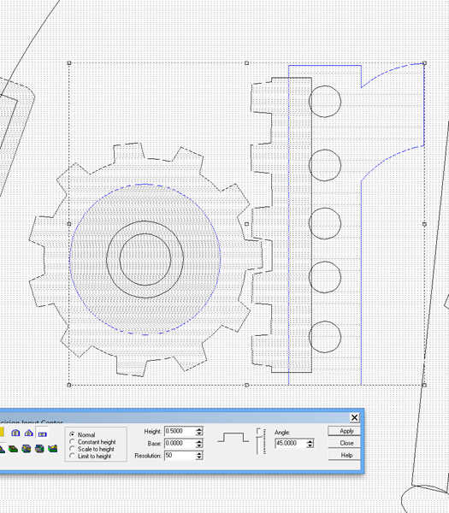Click the Base value field
Screen dimensions: 449x513
[x=180, y=443]
